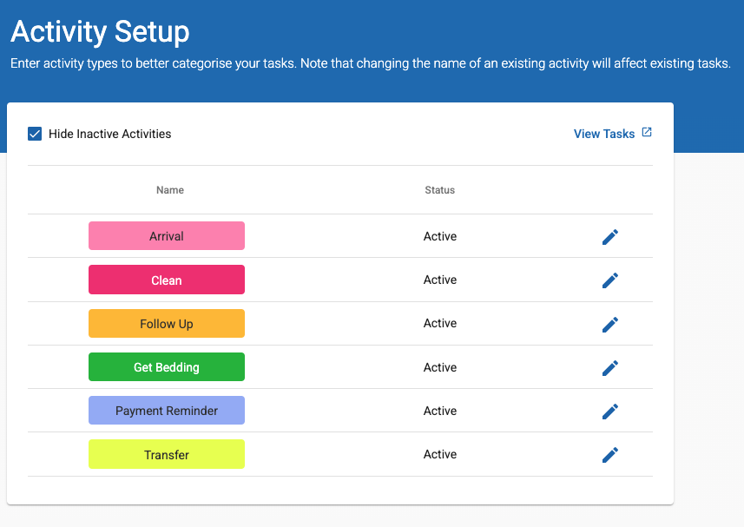Select the pink Arrival color swatch
Image resolution: width=744 pixels, height=527 pixels.
166,235
